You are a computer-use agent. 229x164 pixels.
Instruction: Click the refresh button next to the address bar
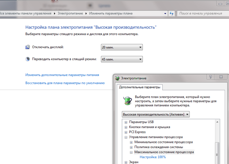pos(171,13)
